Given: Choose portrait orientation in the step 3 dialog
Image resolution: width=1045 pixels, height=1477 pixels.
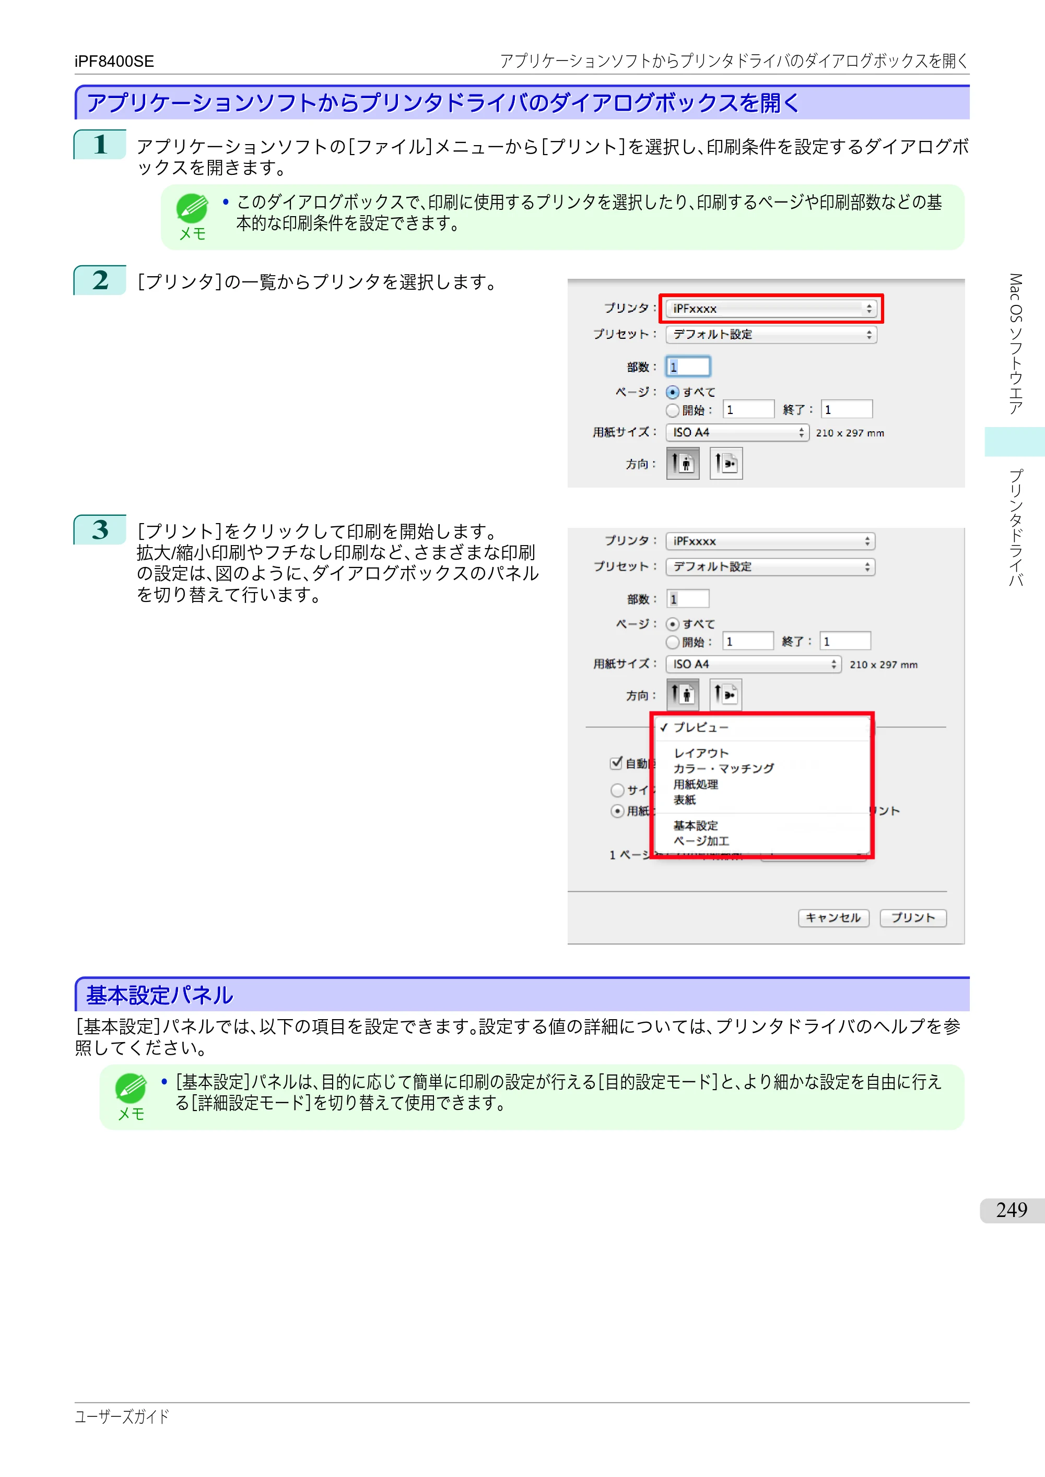Looking at the screenshot, I should point(683,695).
